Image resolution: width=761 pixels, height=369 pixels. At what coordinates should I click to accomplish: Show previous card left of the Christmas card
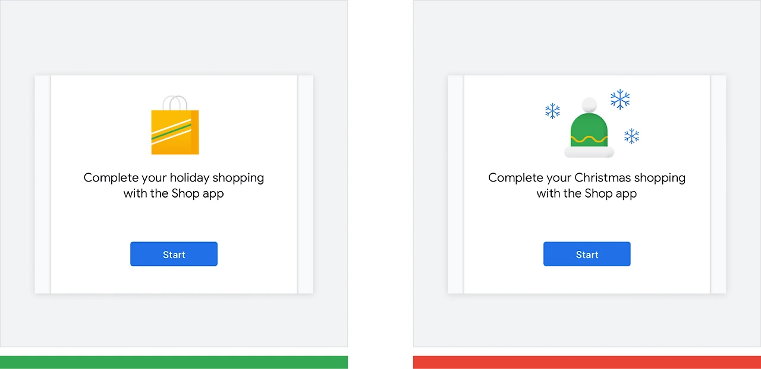(455, 184)
